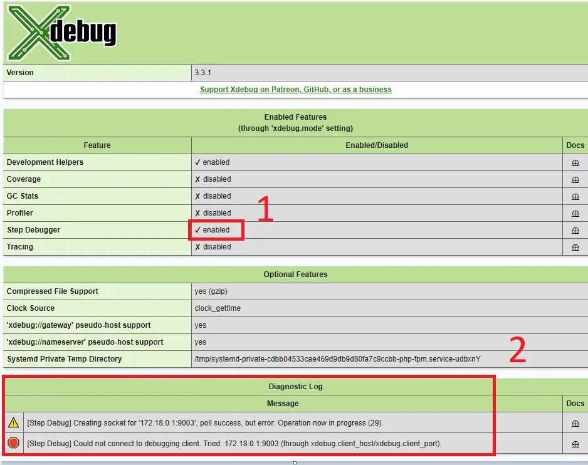Open docs icon for Development Helpers
The image size is (588, 465).
[x=575, y=163]
